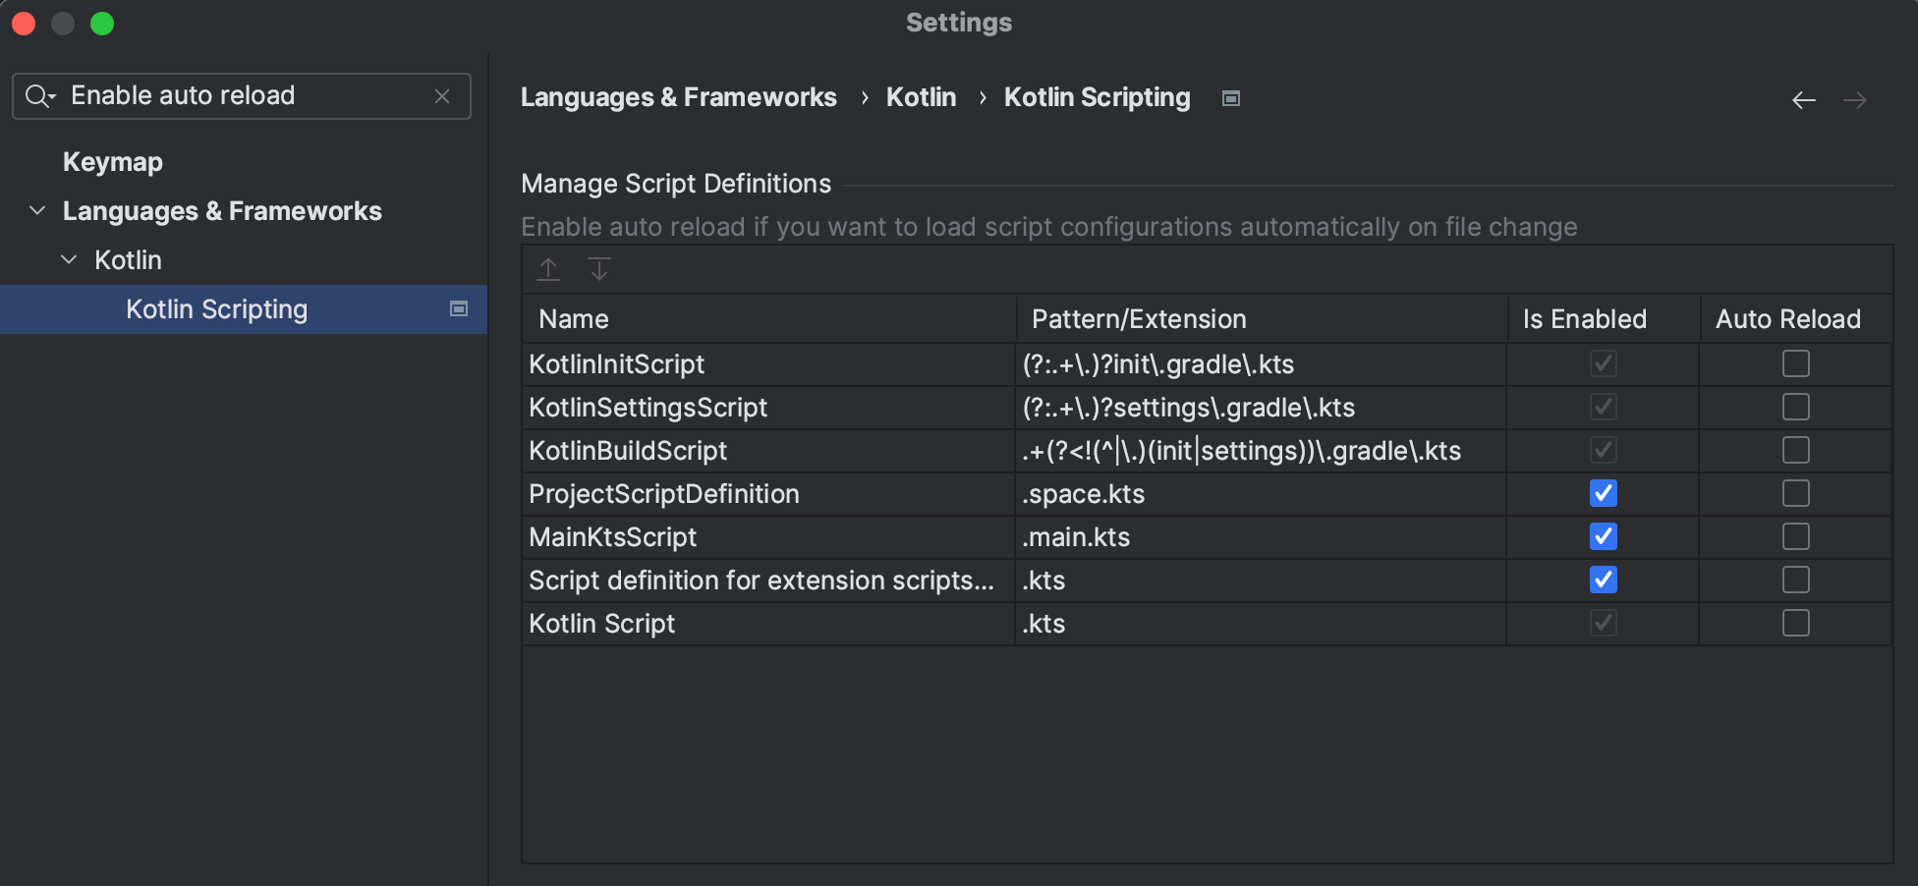1918x886 pixels.
Task: Click the Name column header
Action: click(769, 319)
